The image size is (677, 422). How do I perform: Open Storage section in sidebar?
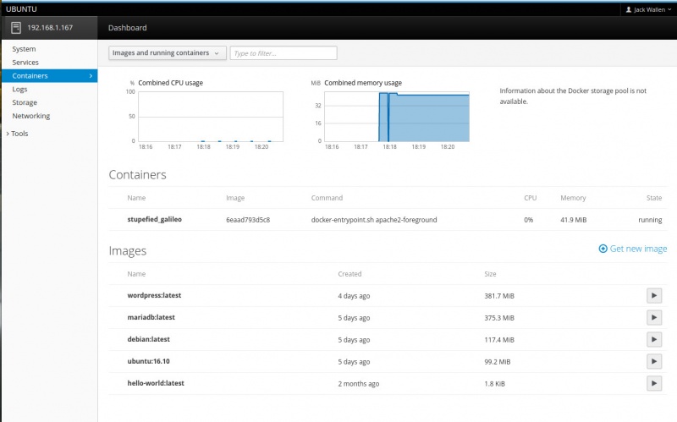pyautogui.click(x=25, y=102)
